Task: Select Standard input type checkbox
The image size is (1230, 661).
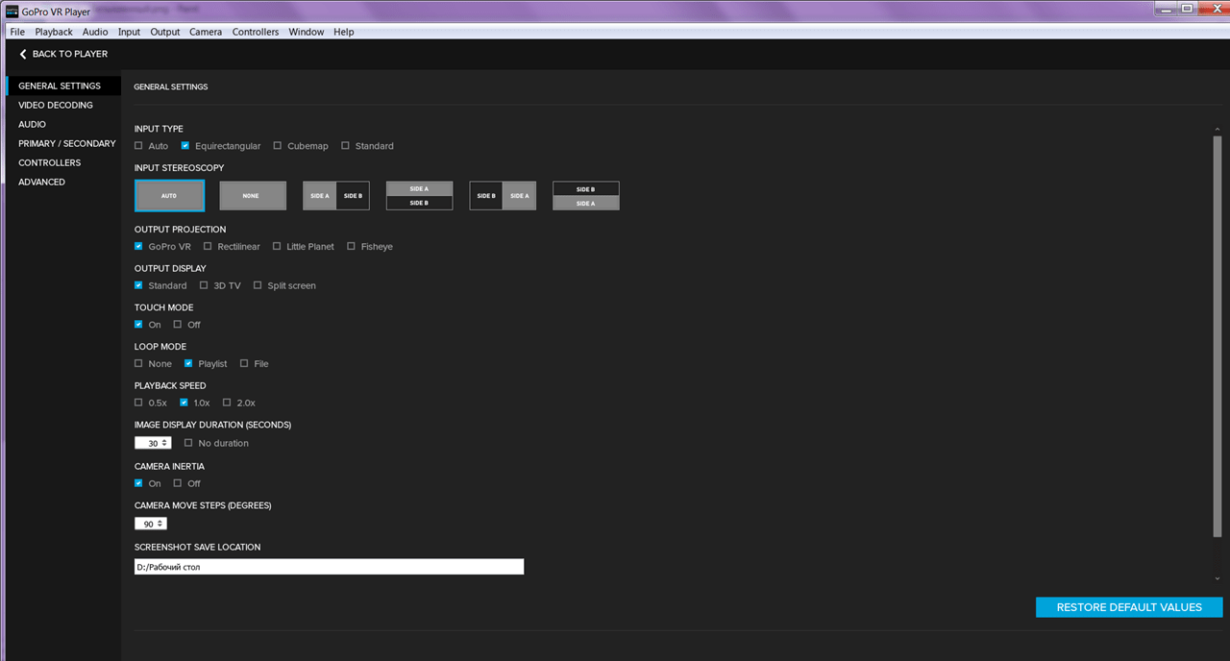Action: coord(345,146)
